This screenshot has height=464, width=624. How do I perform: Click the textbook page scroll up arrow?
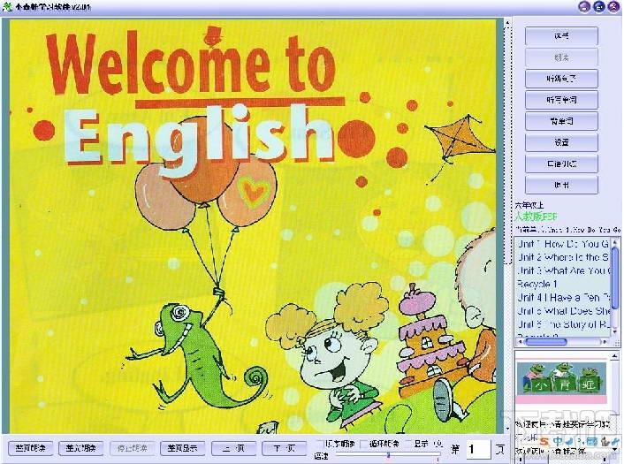coord(507,23)
